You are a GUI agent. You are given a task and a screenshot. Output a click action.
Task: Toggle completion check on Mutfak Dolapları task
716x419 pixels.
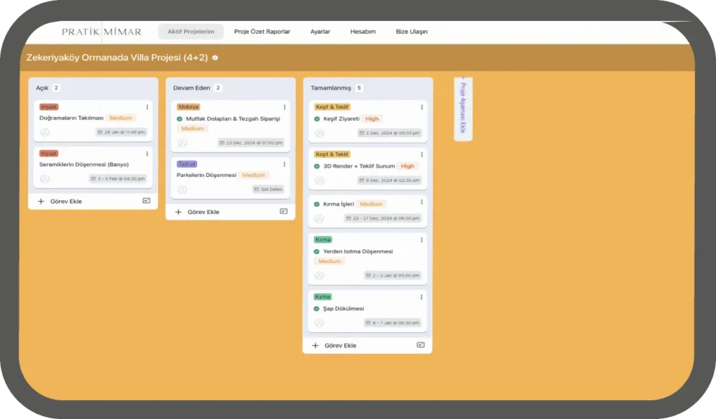pyautogui.click(x=180, y=119)
